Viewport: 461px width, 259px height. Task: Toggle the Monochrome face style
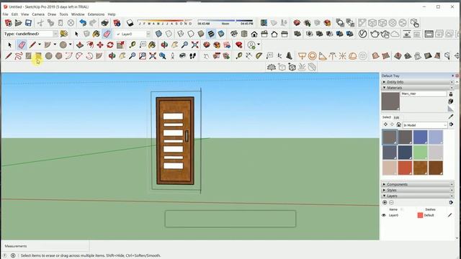(221, 34)
